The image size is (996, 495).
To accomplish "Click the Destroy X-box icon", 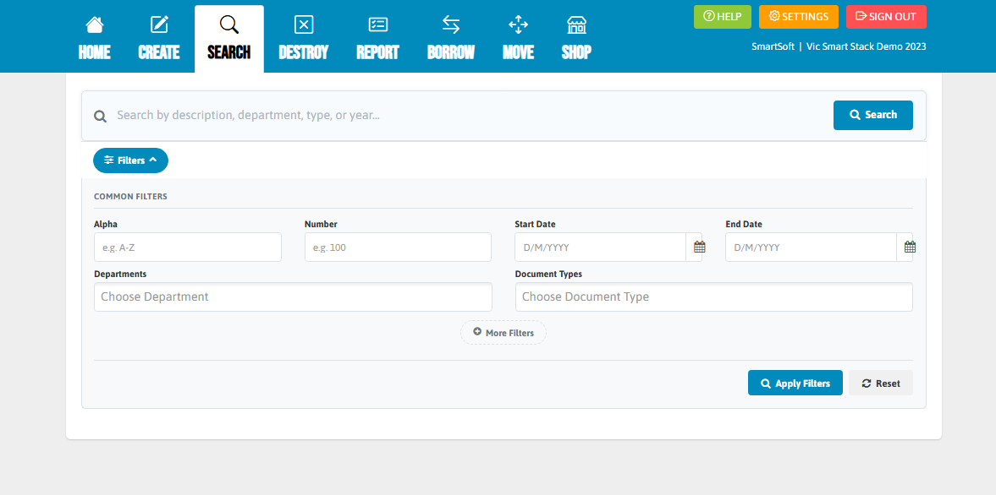I will 304,24.
